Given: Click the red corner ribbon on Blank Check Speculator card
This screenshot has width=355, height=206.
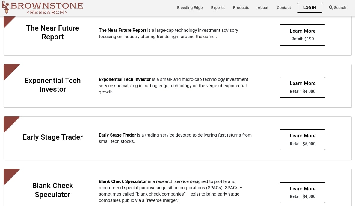Looking at the screenshot, I should [x=9, y=174].
